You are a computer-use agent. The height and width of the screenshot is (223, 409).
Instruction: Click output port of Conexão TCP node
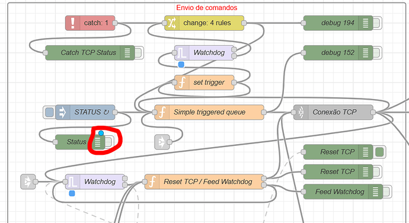point(373,112)
